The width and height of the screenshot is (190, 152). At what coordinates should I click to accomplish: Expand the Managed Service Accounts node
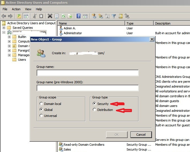pyautogui.click(x=9, y=55)
